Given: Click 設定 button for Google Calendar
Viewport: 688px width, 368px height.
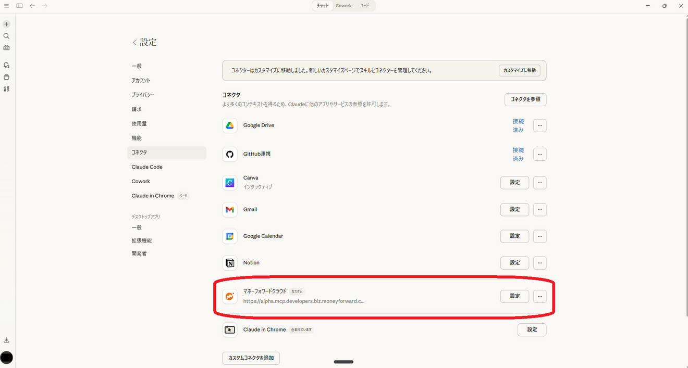Looking at the screenshot, I should [x=515, y=236].
